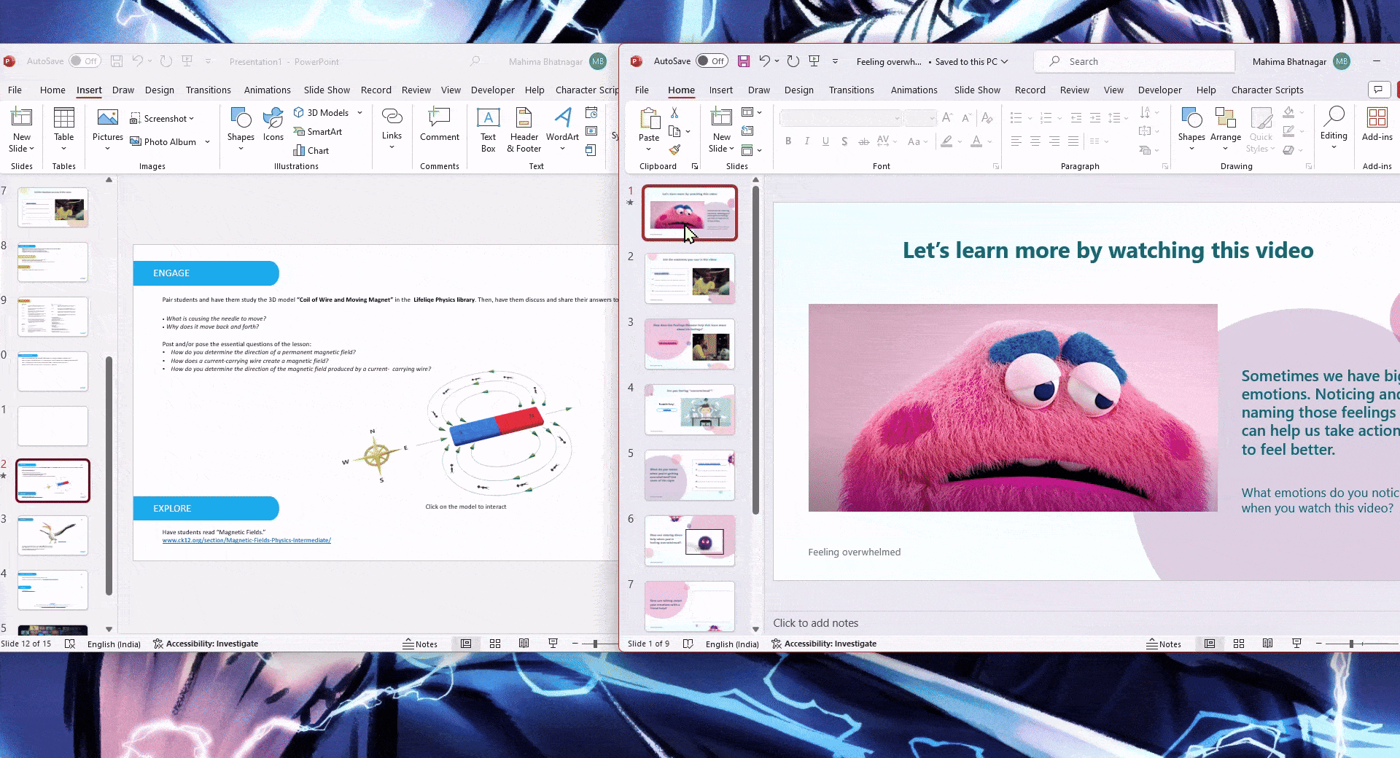This screenshot has height=758, width=1400.
Task: Select slide 4 thumbnail in the feelings deck
Action: click(x=689, y=409)
